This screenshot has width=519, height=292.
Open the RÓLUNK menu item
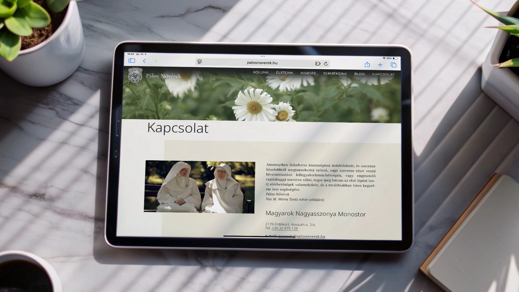pos(261,72)
